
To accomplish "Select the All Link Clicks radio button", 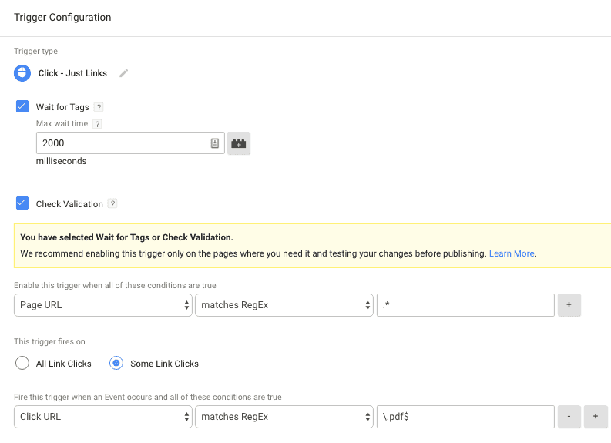I will coord(22,363).
